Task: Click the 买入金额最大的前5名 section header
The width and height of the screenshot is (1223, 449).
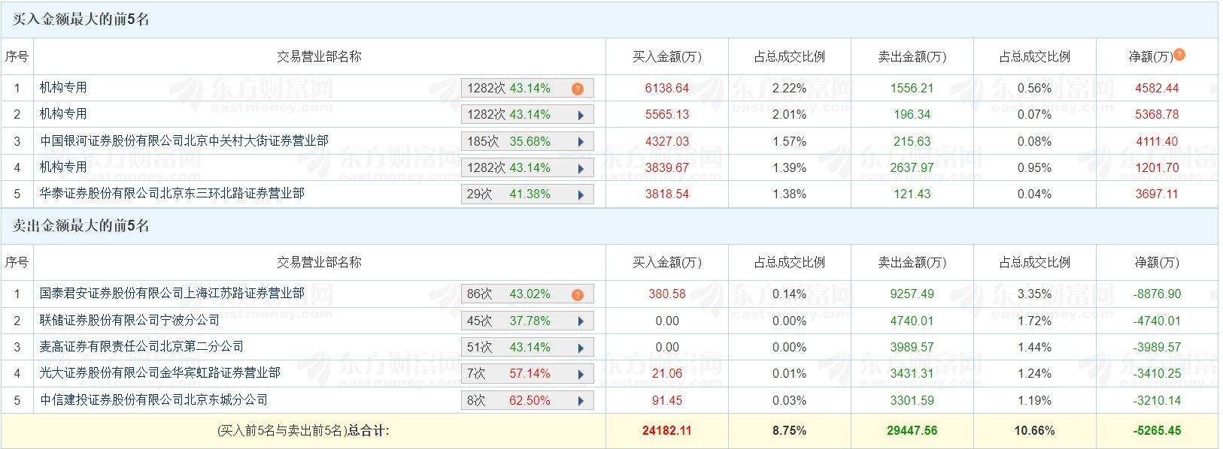Action: click(x=81, y=20)
